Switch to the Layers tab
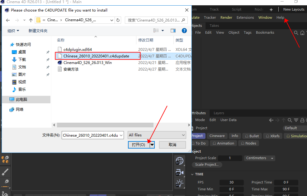The height and width of the screenshot is (196, 307). (219, 113)
